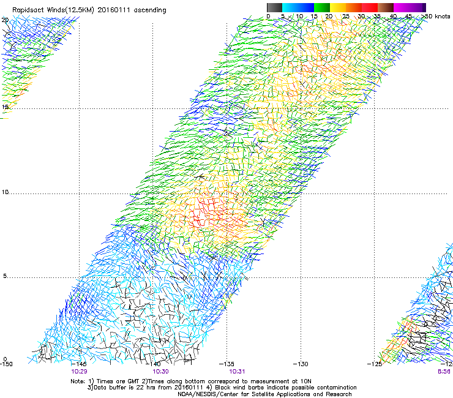Click the yellow 20-25 knots legend segment
The height and width of the screenshot is (398, 453).
pyautogui.click(x=338, y=7)
